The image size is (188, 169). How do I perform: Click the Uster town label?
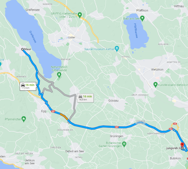[x=71, y=38]
